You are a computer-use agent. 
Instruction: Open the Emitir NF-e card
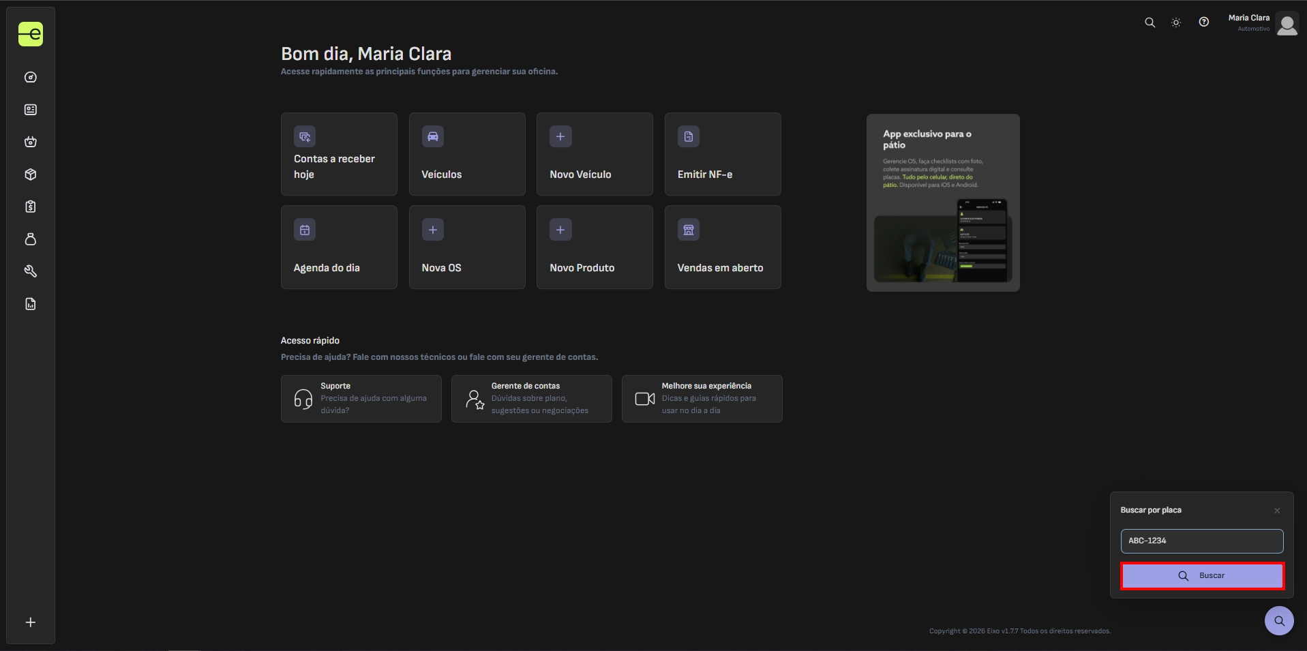[723, 154]
